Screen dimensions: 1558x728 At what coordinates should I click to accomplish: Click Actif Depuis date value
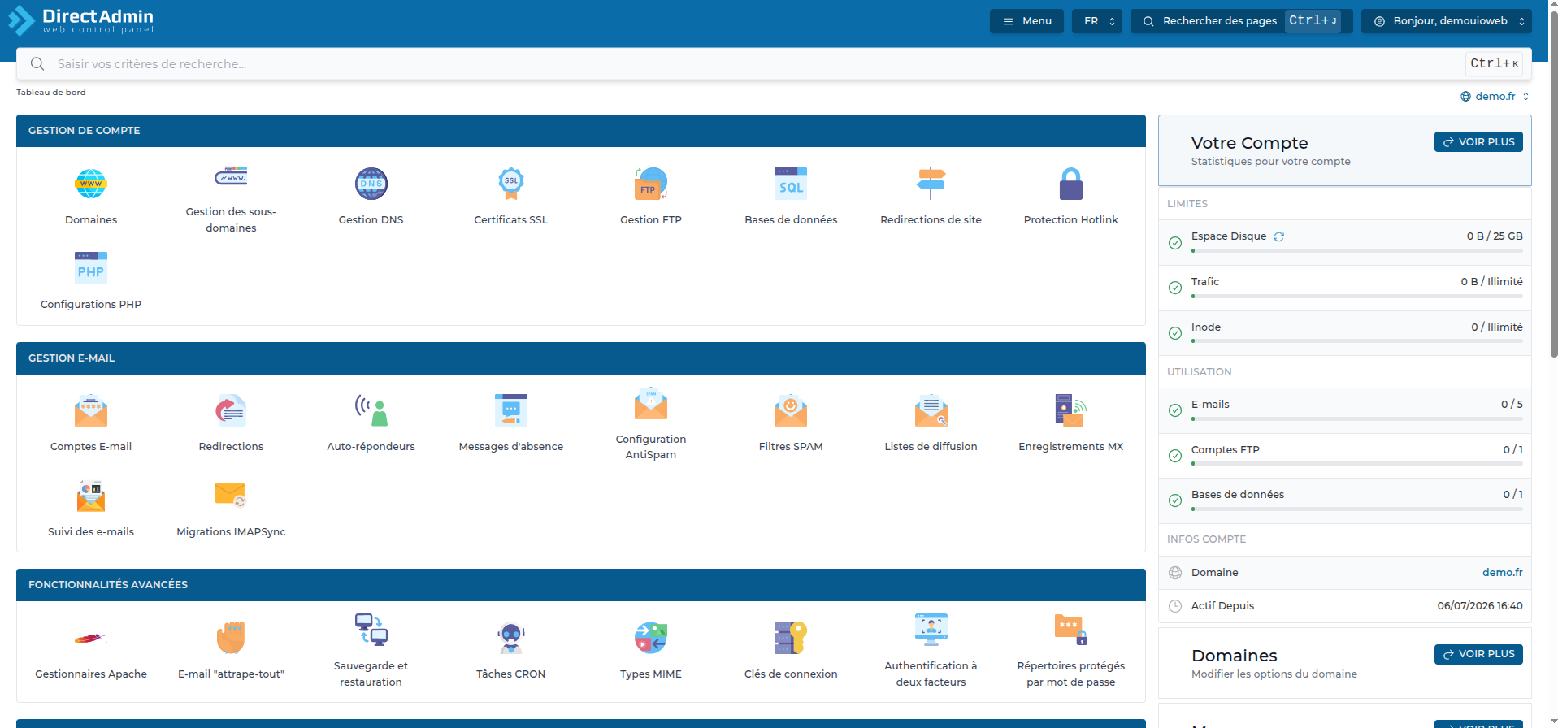pyautogui.click(x=1479, y=606)
